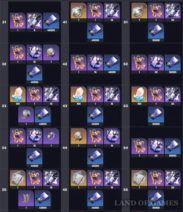The height and width of the screenshot is (212, 183).
Task: Click the boots relic icon in row 35
Action: click(26, 198)
